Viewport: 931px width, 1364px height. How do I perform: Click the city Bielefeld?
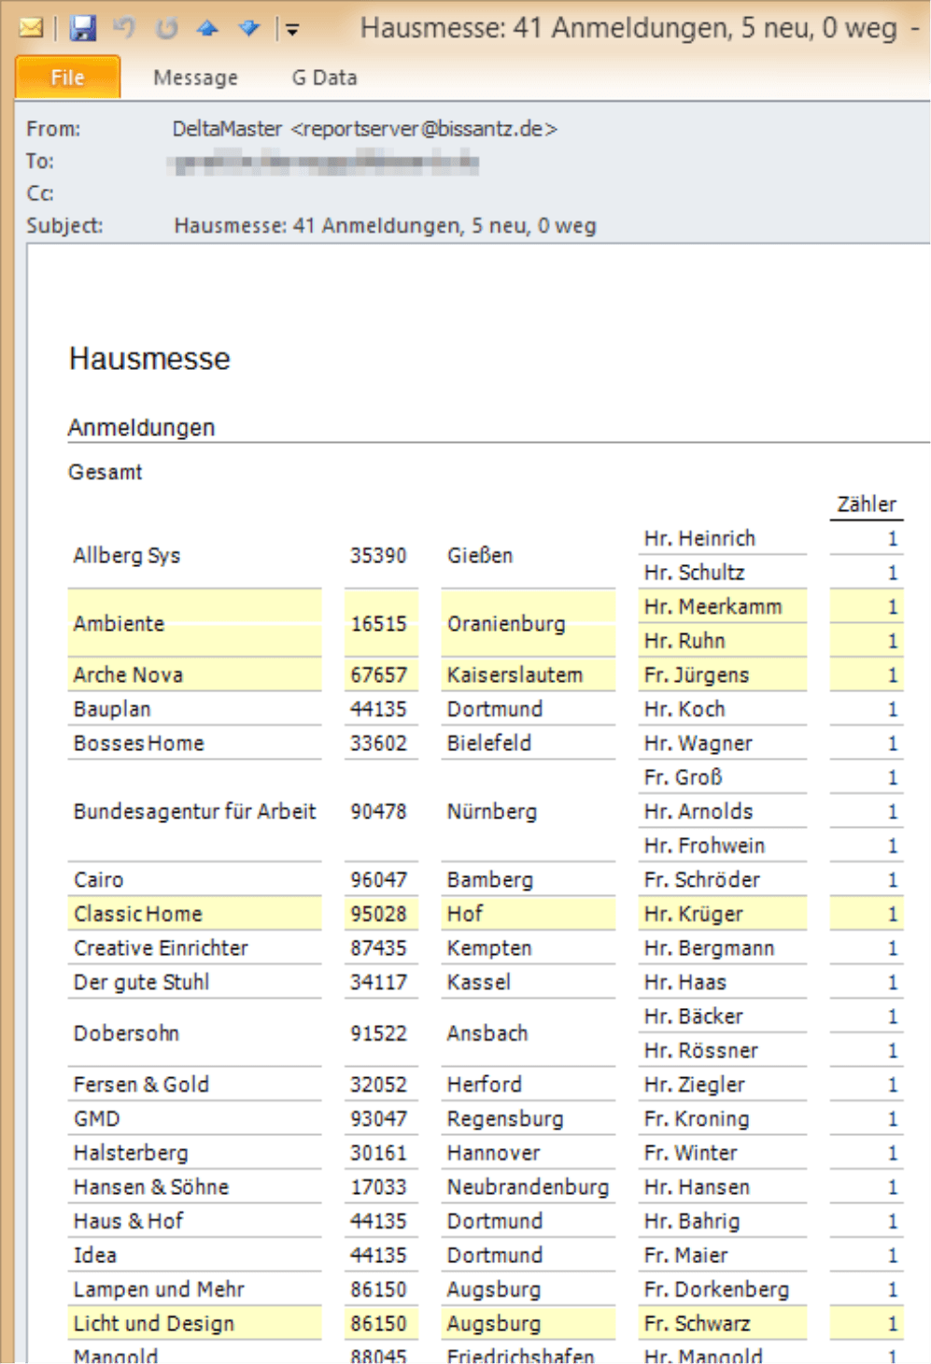pos(488,743)
